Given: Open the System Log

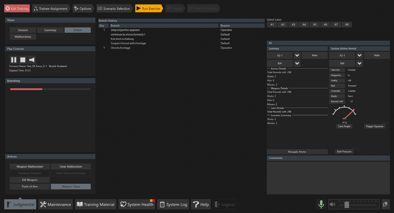Looking at the screenshot, I should (173, 204).
